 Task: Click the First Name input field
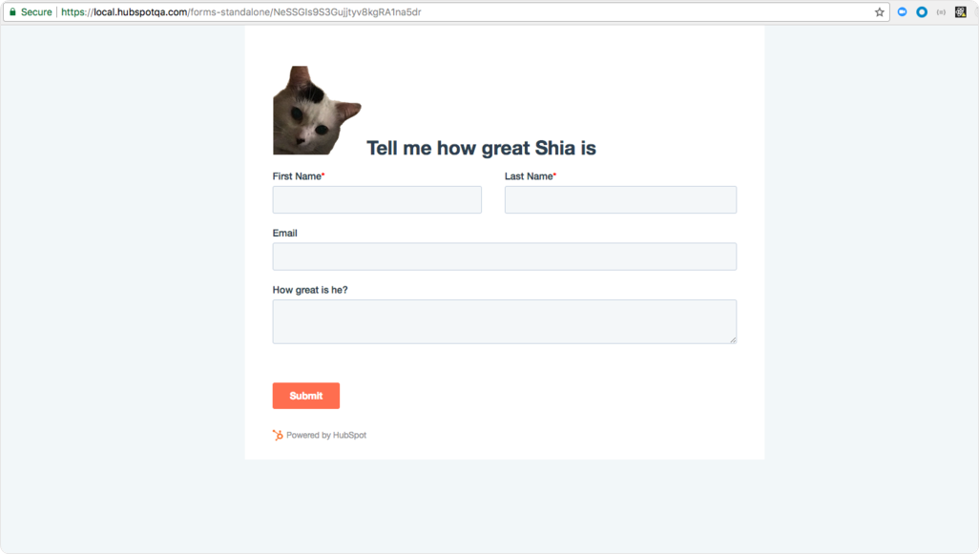377,200
